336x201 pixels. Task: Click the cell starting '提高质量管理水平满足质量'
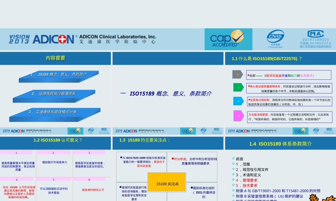18,166
